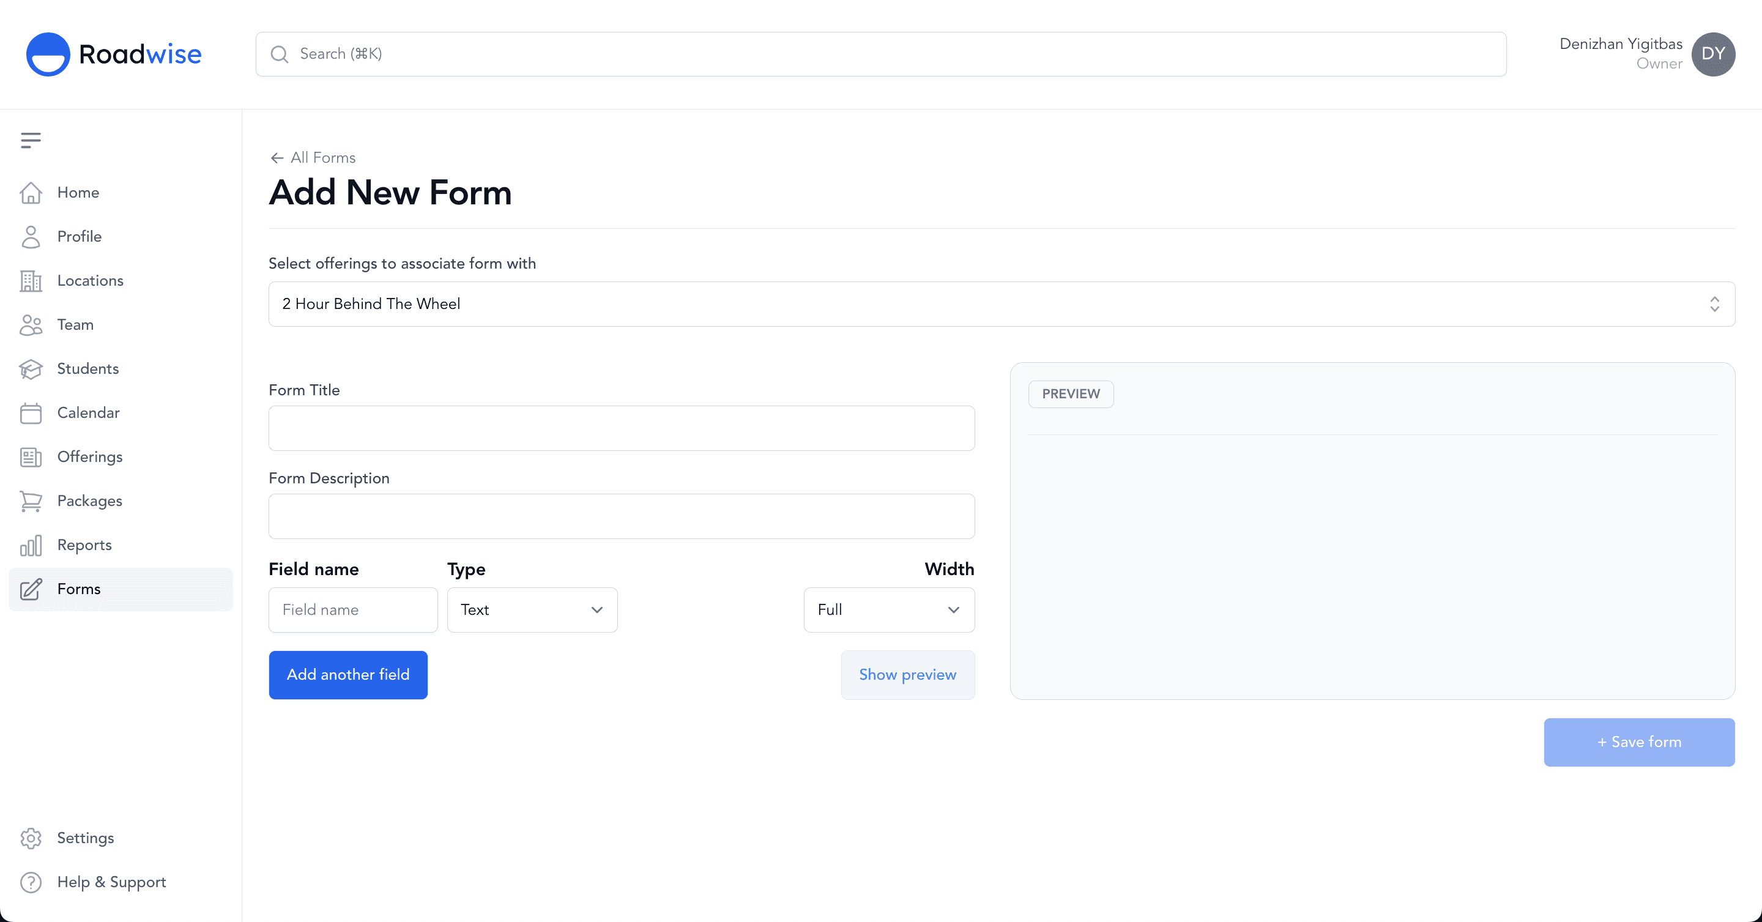Click the Locations icon in sidebar
The image size is (1762, 922).
point(31,280)
